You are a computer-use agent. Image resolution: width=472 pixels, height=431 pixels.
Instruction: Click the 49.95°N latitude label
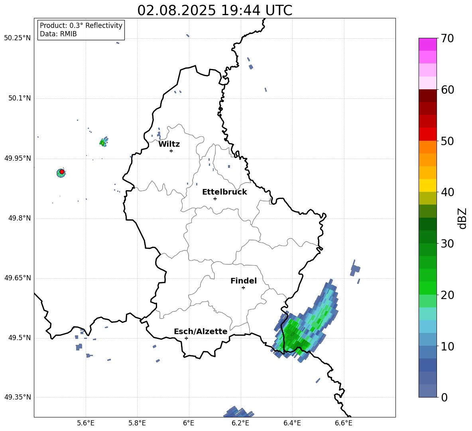tap(18, 158)
